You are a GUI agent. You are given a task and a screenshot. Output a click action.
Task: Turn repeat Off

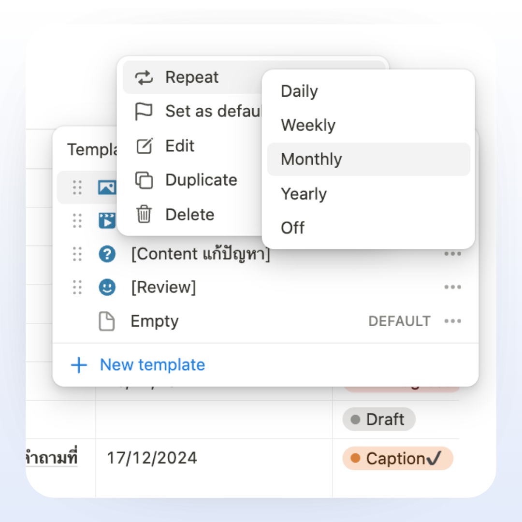(x=292, y=228)
